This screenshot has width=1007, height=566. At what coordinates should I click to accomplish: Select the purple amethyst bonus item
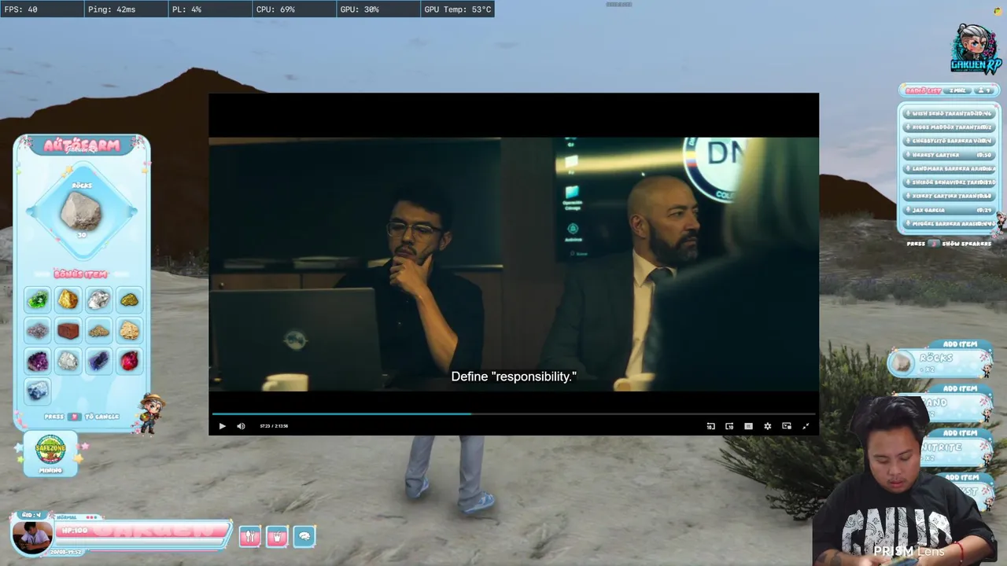tap(38, 361)
